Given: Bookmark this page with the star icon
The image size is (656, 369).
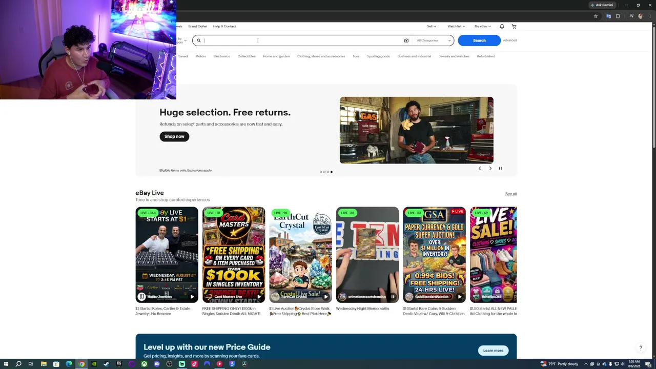Looking at the screenshot, I should 596,16.
